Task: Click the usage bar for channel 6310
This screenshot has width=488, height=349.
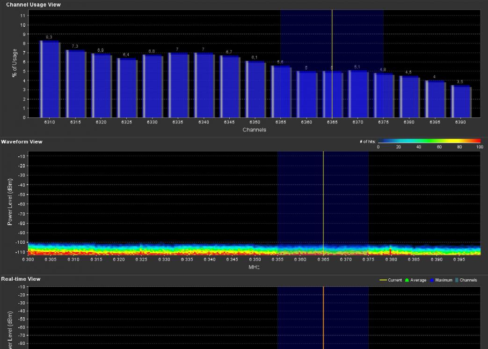Action: (50, 79)
